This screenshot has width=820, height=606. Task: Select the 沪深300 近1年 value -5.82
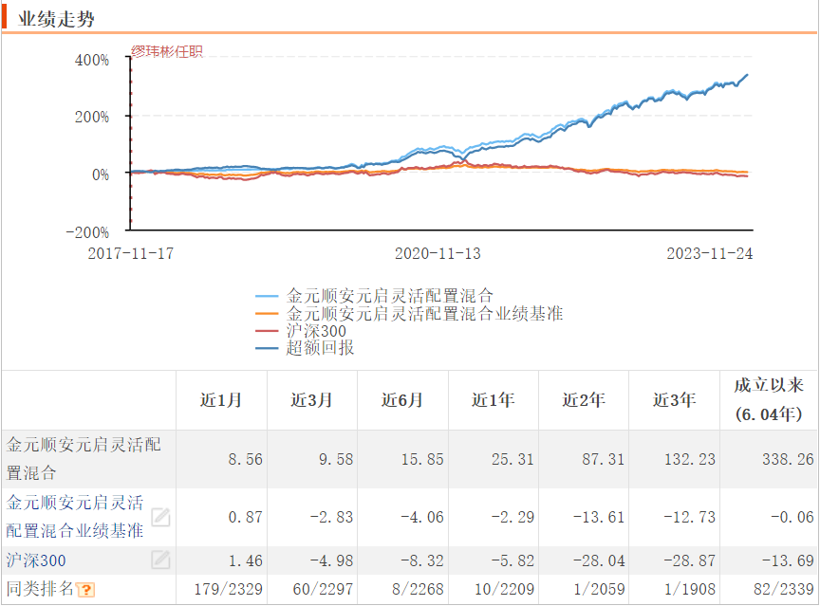[x=512, y=560]
